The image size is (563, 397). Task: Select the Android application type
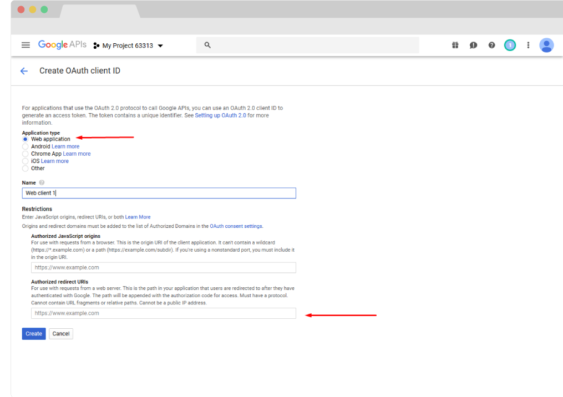pyautogui.click(x=26, y=146)
